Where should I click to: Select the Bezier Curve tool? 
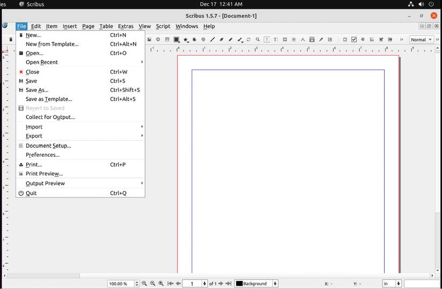pyautogui.click(x=221, y=40)
